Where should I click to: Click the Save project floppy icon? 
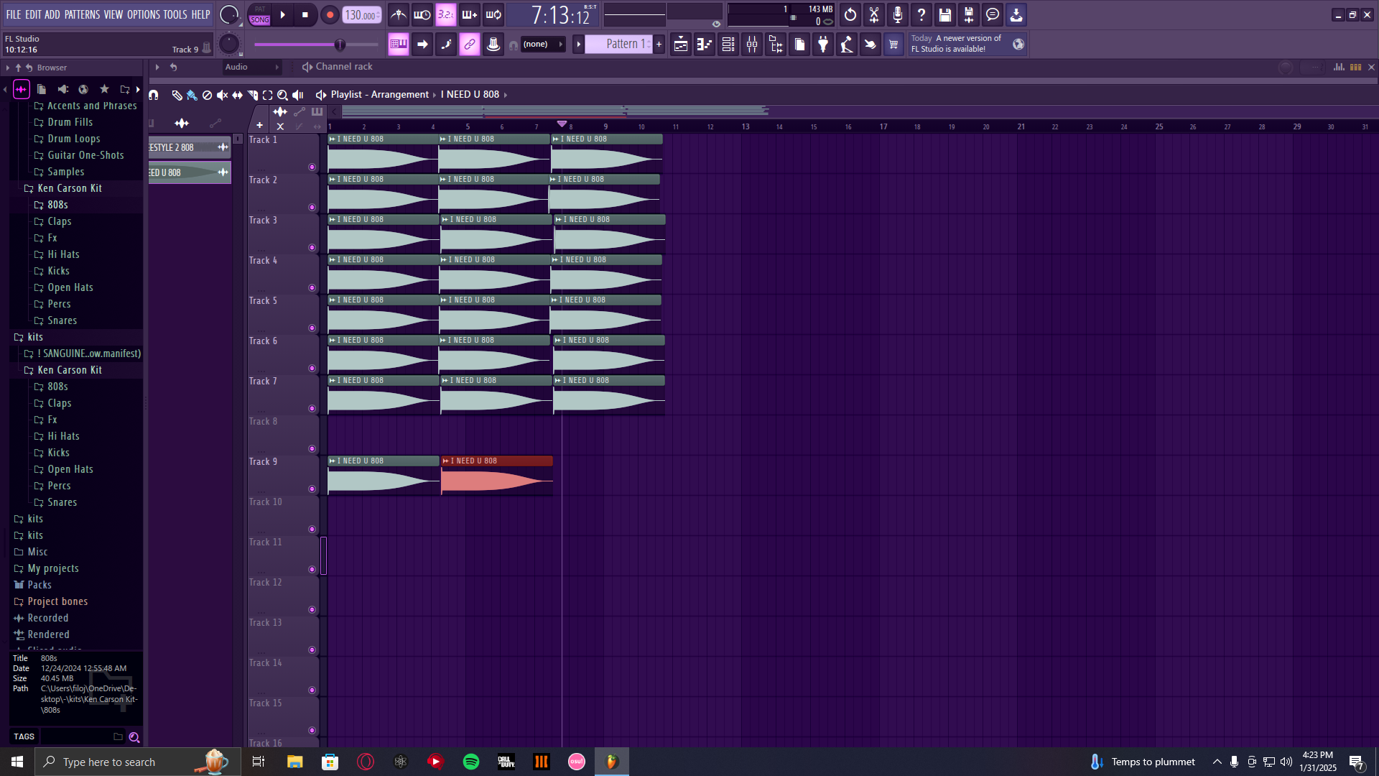(944, 14)
